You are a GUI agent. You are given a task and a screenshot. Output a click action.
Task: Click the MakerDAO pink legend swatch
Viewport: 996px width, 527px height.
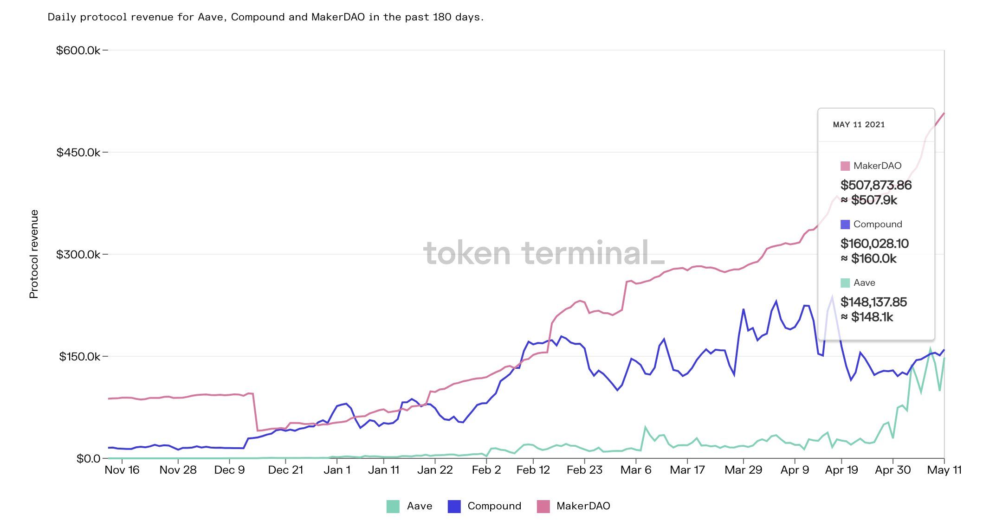tap(543, 506)
